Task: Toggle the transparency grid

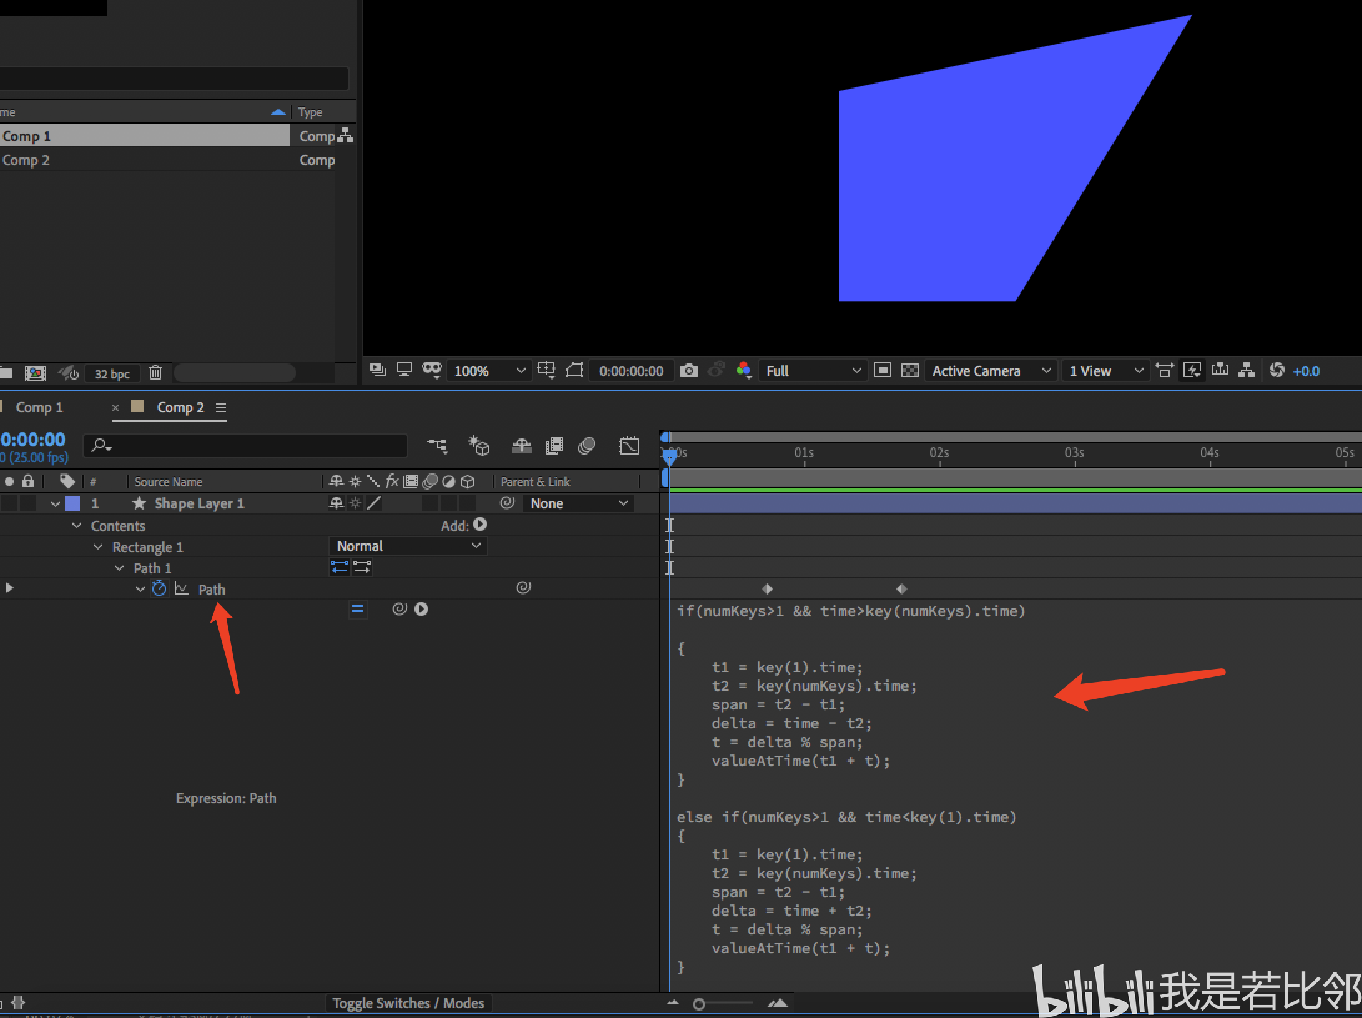Action: (910, 370)
